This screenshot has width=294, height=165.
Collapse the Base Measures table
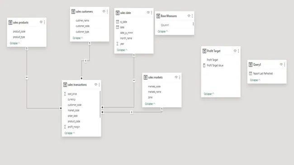click(163, 32)
